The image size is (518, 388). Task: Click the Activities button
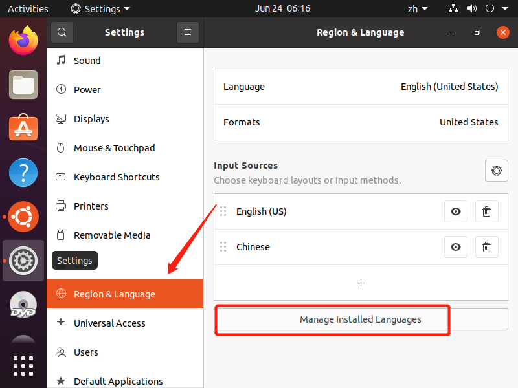click(x=28, y=9)
